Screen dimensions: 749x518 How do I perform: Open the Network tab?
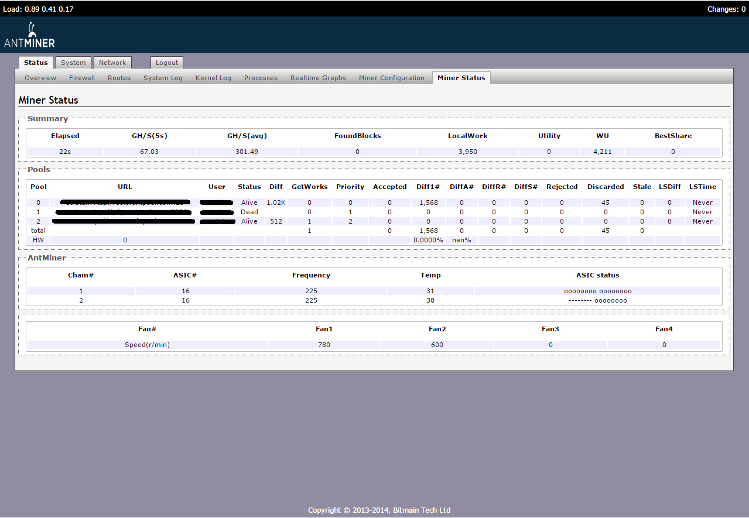112,63
